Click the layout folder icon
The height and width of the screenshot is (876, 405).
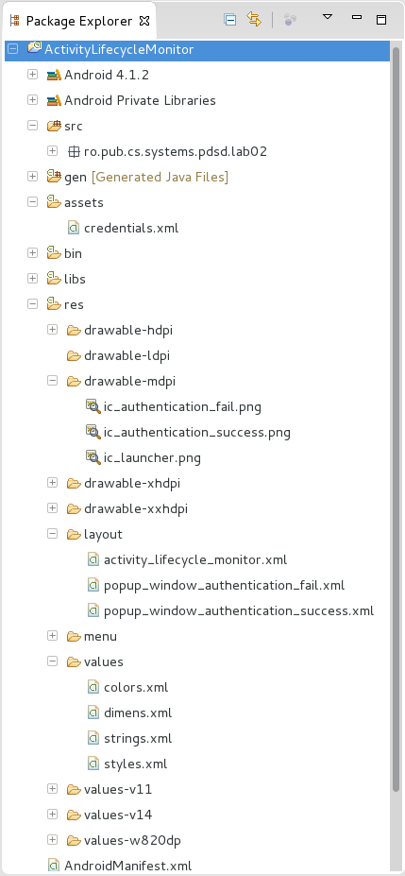pyautogui.click(x=75, y=535)
